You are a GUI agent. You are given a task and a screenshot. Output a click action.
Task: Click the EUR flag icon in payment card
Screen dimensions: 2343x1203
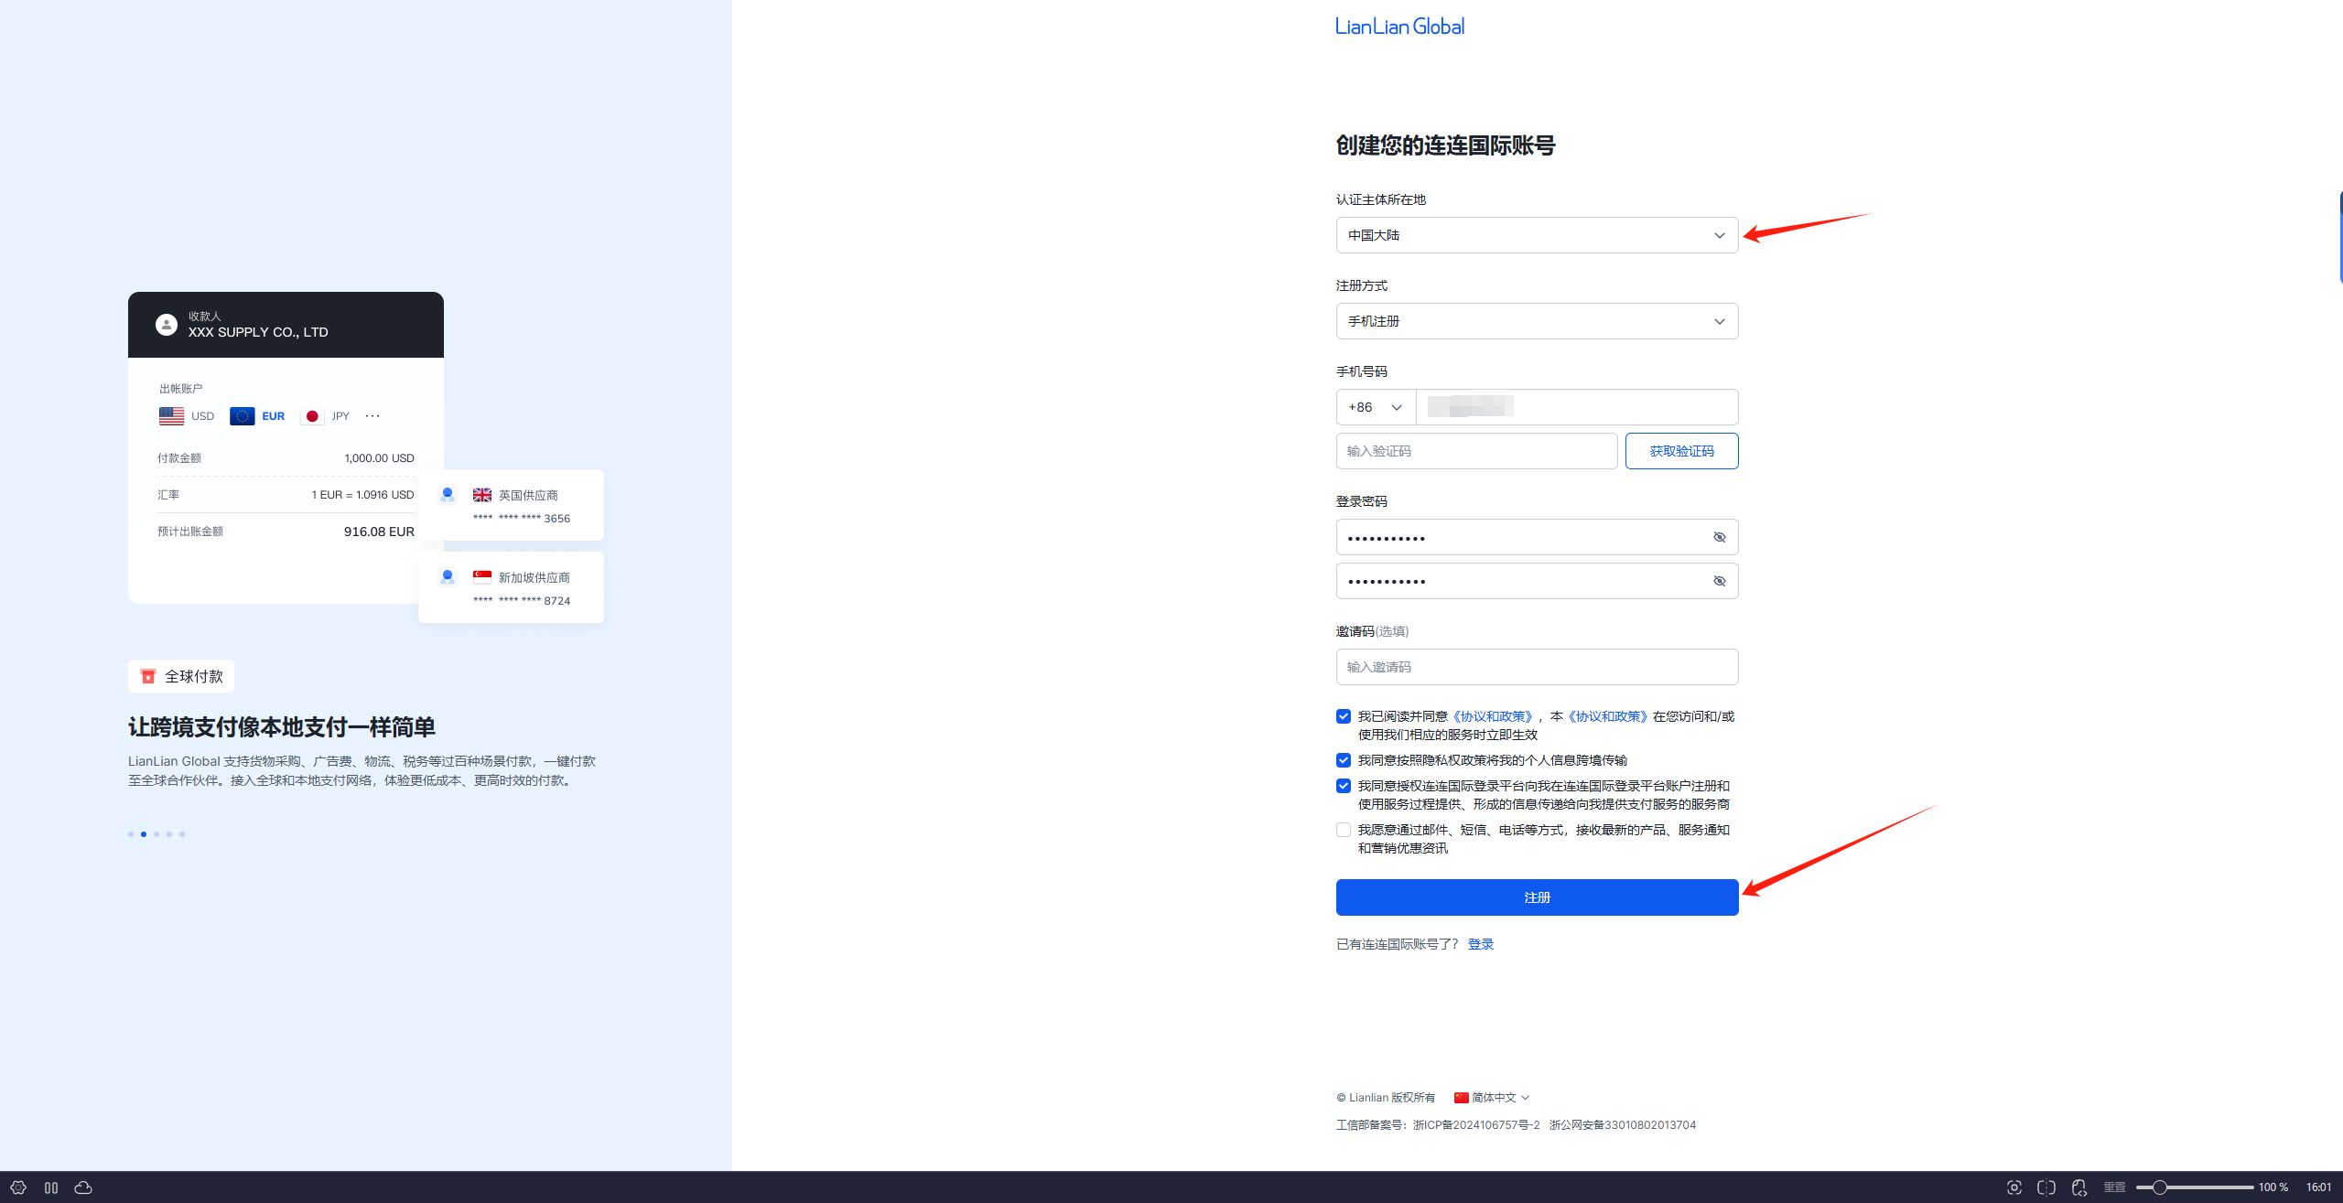point(242,416)
